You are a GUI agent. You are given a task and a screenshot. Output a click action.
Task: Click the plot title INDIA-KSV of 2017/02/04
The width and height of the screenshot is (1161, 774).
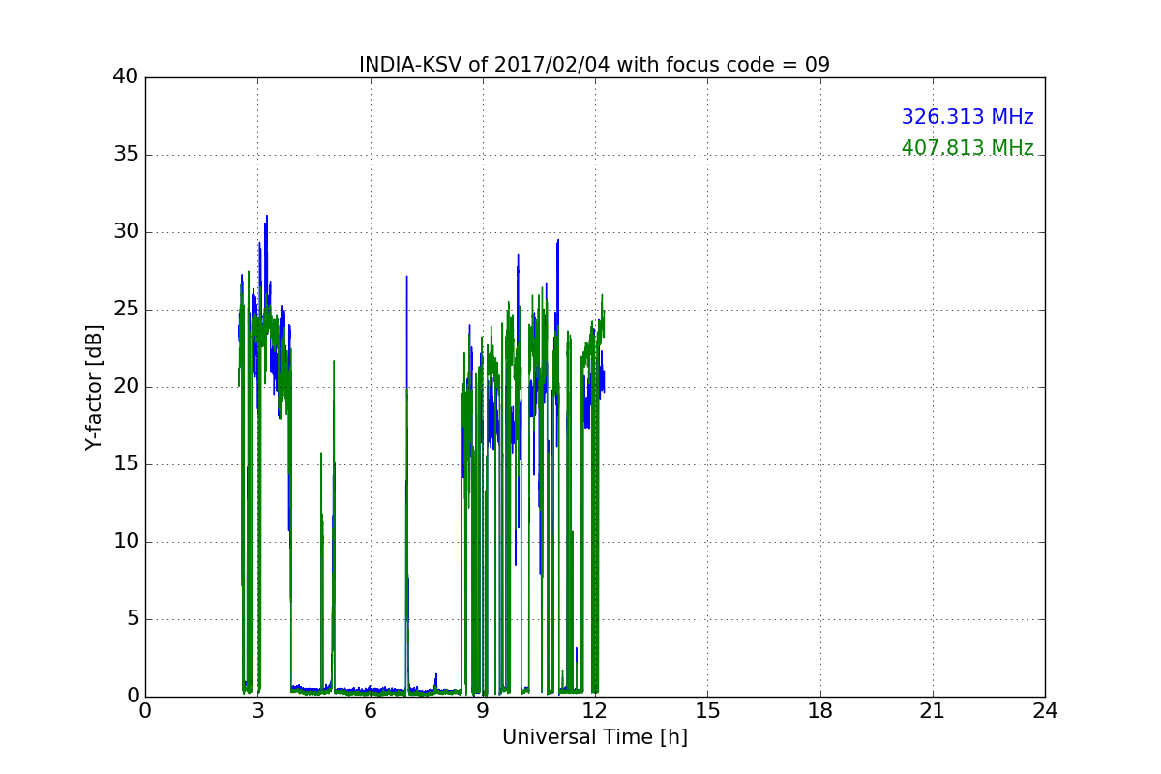pyautogui.click(x=594, y=65)
